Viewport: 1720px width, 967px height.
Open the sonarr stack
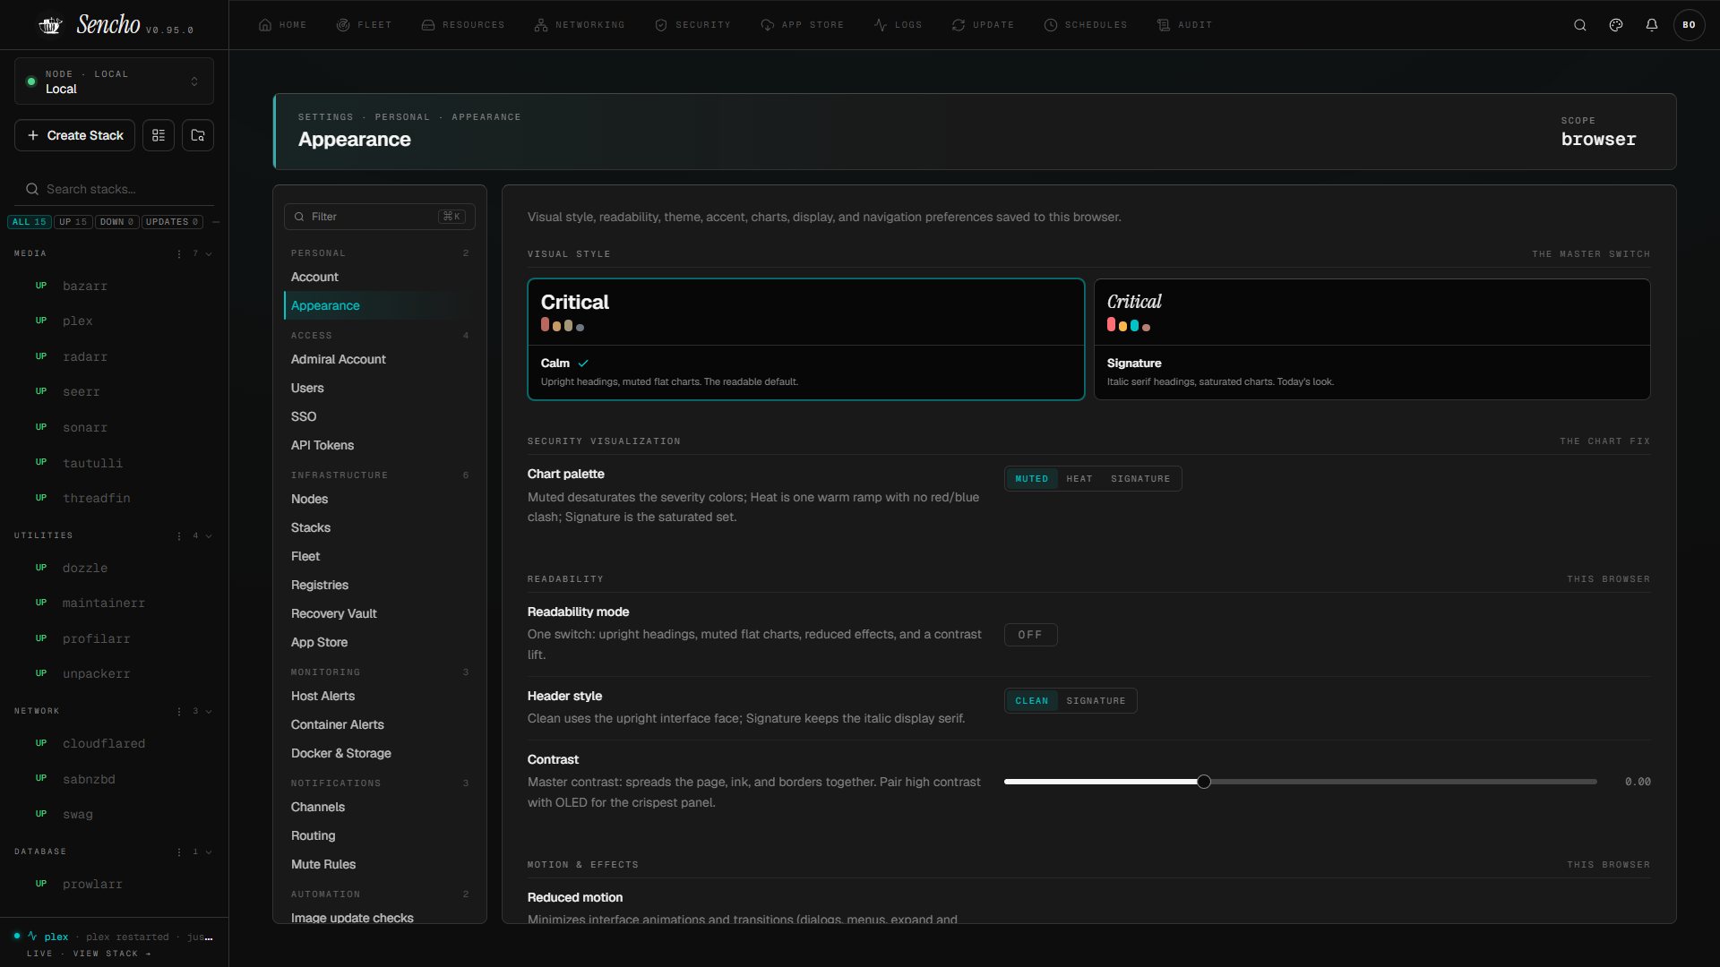(114, 428)
